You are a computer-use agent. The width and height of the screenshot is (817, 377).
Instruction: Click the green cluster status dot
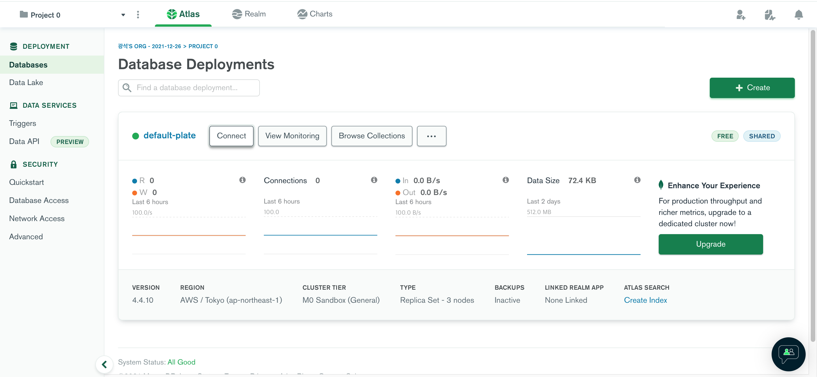[135, 136]
